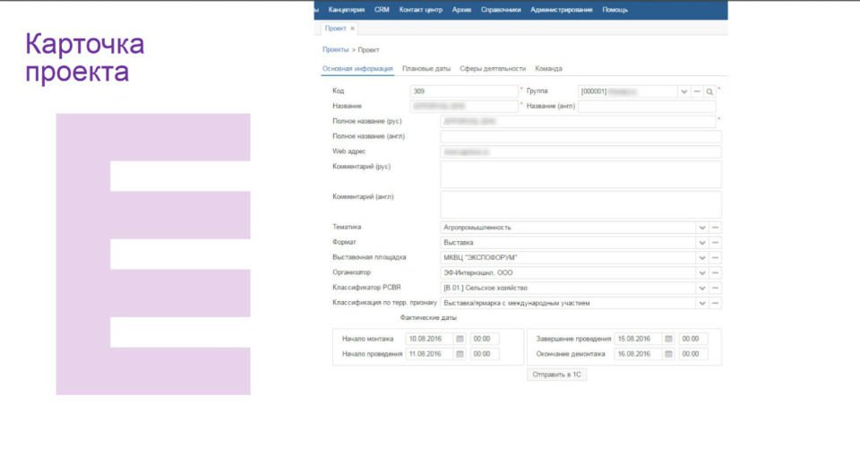Click the [В.01.] Сельское хозяйство value
Viewport: 860px width, 449px height.
(x=486, y=288)
